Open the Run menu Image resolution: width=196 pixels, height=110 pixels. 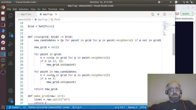[44, 9]
